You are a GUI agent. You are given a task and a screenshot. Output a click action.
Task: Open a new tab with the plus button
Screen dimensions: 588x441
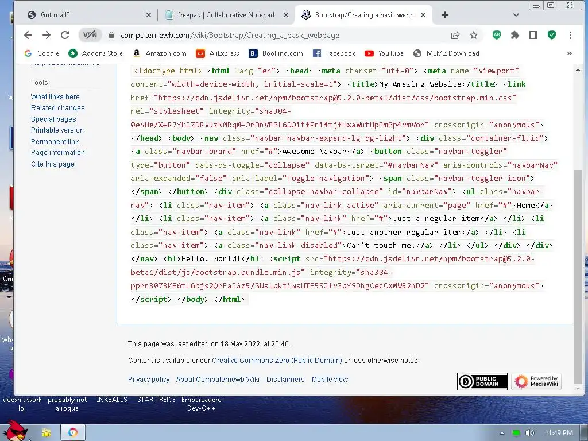click(x=445, y=15)
